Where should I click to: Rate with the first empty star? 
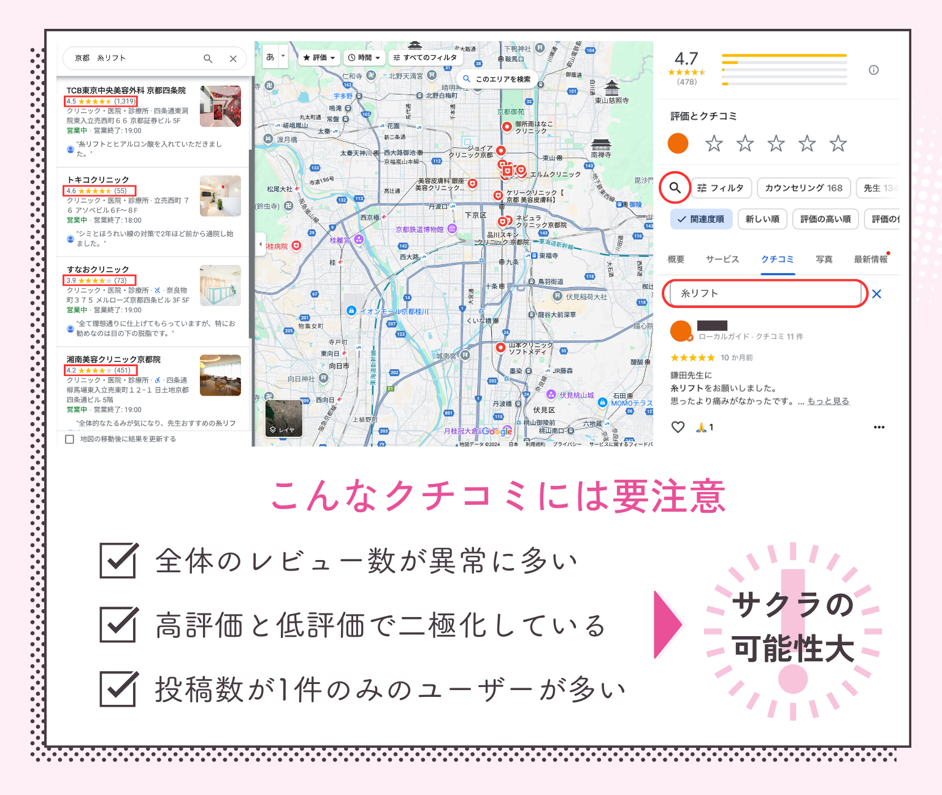tap(714, 144)
